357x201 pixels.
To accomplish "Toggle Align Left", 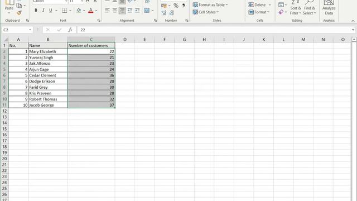I will click(x=107, y=11).
